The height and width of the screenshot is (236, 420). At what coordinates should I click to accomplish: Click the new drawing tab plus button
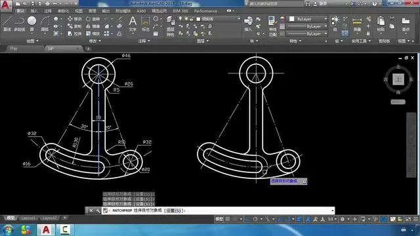coord(88,49)
